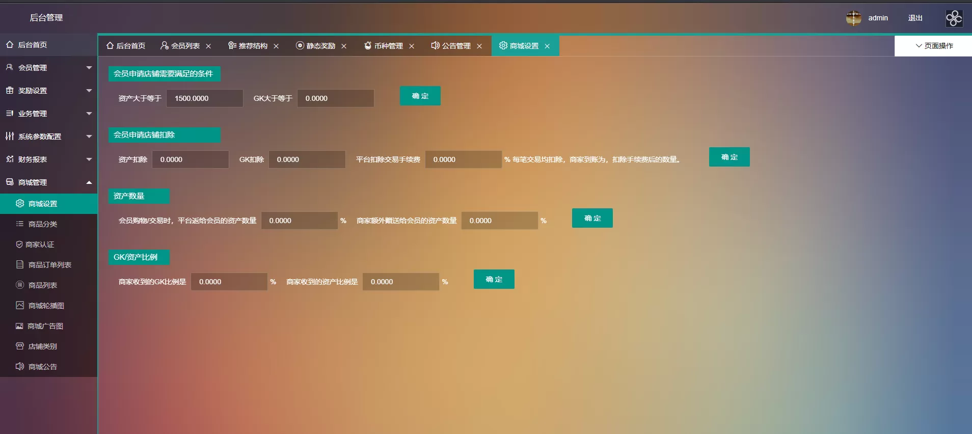Click the shield-check icon beside 商家认证

(x=19, y=245)
